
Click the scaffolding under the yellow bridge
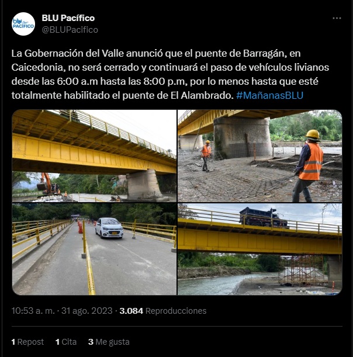coord(302,269)
